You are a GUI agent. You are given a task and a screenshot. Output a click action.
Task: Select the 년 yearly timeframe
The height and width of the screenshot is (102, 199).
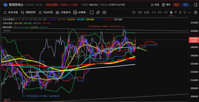(185, 12)
